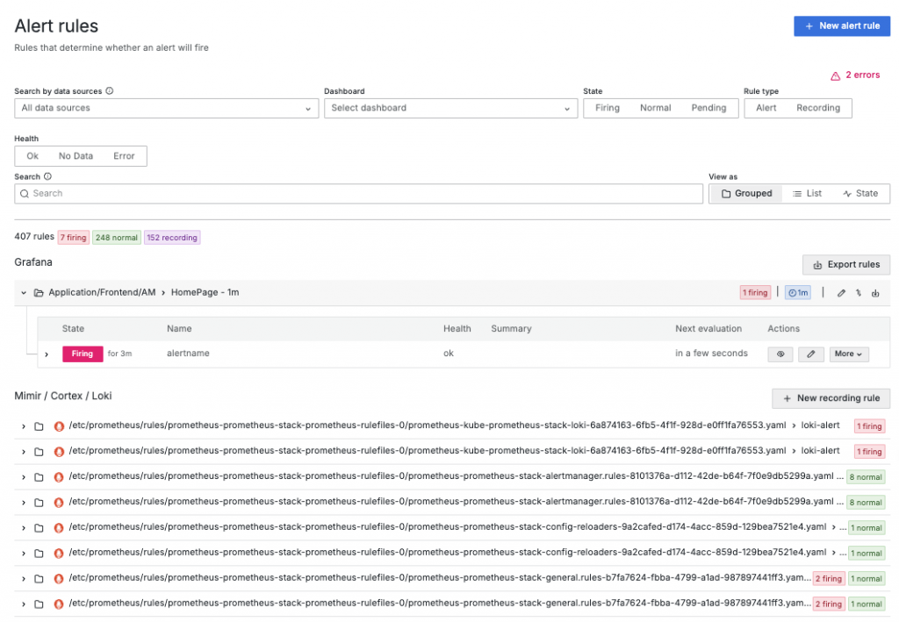Screen dimensions: 899x622
Task: Click the alertname rule name
Action: coord(188,354)
